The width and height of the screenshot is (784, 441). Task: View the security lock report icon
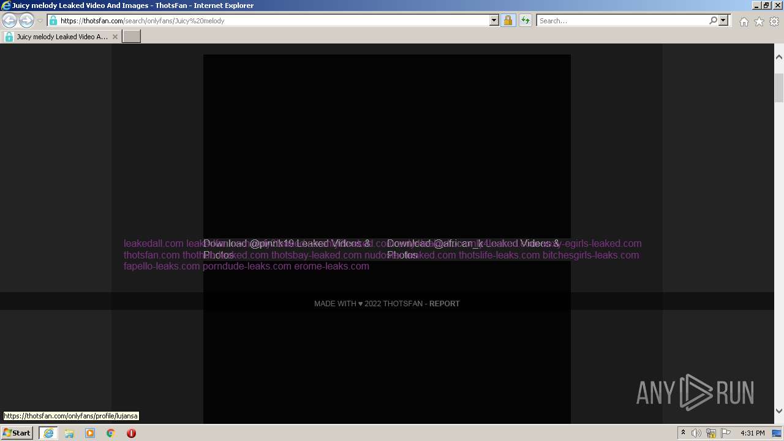(508, 20)
